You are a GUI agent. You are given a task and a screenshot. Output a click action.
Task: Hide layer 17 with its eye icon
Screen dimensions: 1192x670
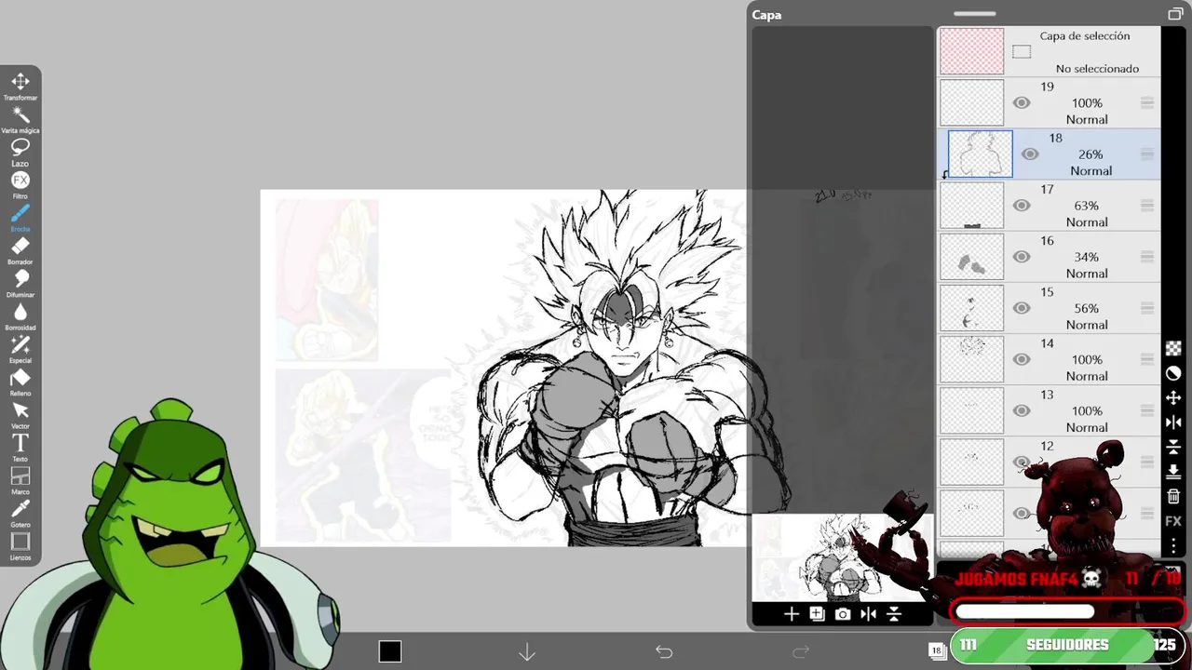(x=1022, y=206)
